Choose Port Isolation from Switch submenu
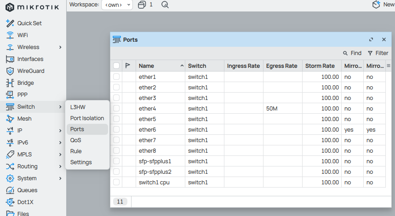This screenshot has width=395, height=216. coord(87,118)
